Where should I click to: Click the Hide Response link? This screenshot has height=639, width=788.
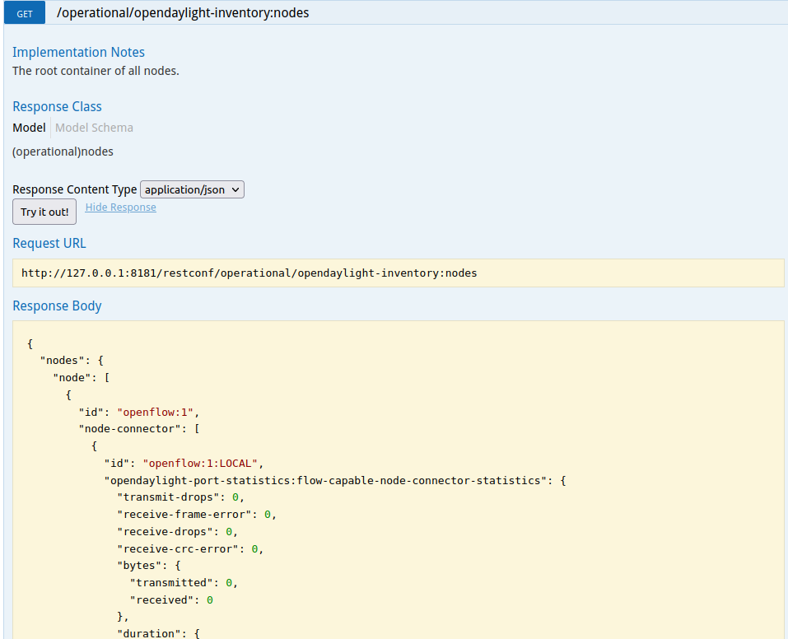pos(120,208)
